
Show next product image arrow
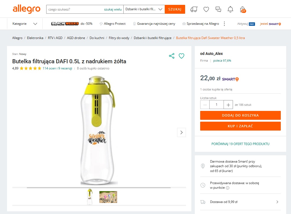(x=181, y=132)
